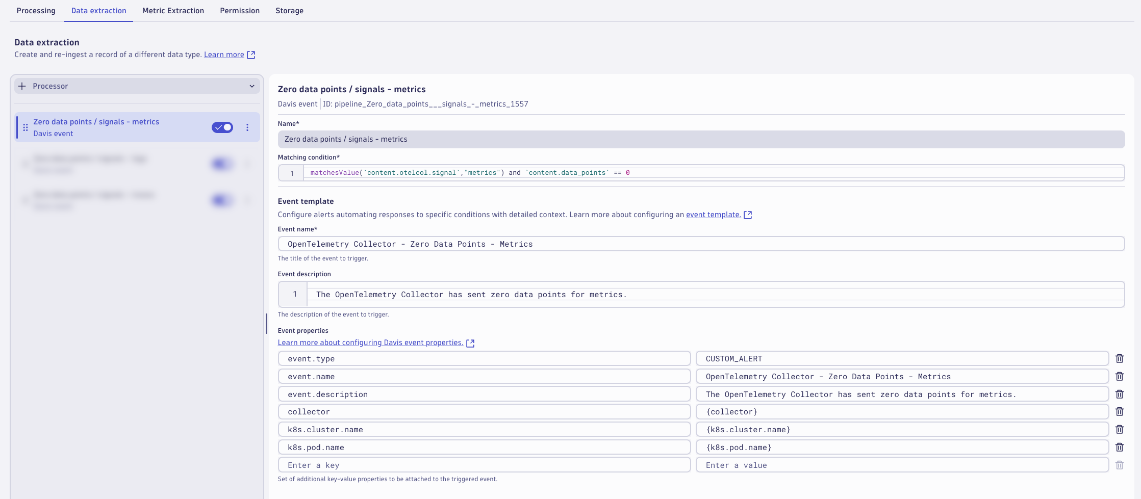Delete the collector property row
1141x499 pixels.
tap(1120, 411)
